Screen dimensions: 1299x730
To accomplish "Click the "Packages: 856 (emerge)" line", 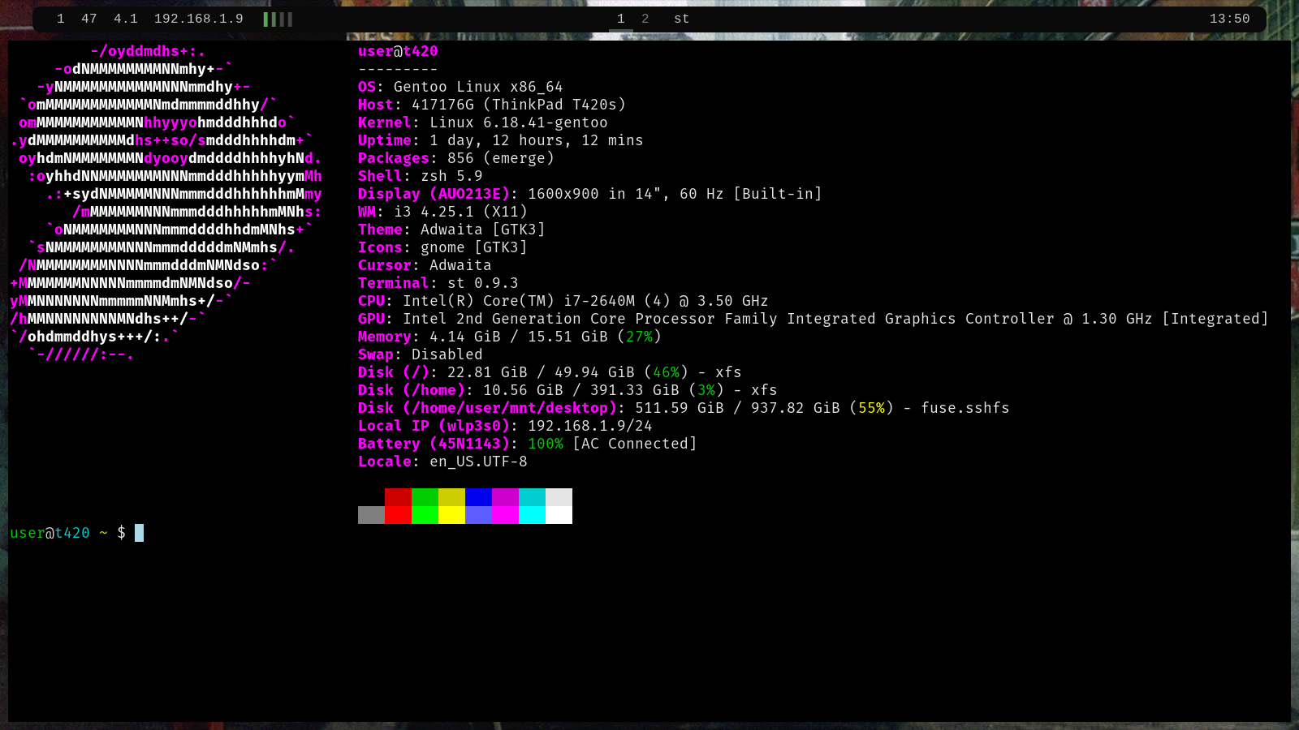I will tap(456, 158).
